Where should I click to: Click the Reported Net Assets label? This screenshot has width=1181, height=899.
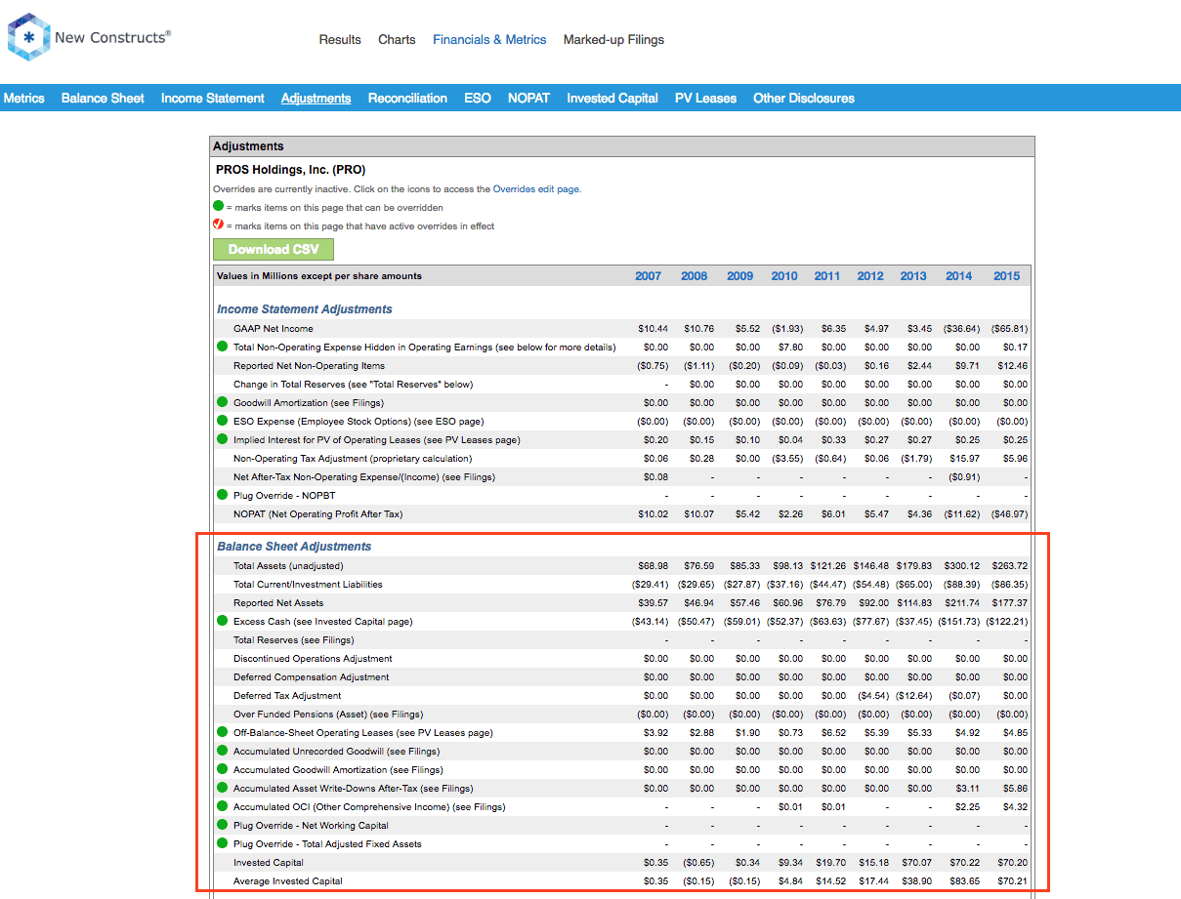(x=278, y=603)
